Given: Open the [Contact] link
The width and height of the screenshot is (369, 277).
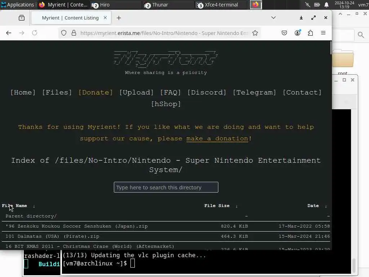Looking at the screenshot, I should pos(302,92).
